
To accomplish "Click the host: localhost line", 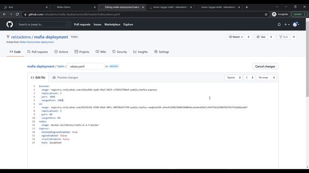I will [x=52, y=143].
